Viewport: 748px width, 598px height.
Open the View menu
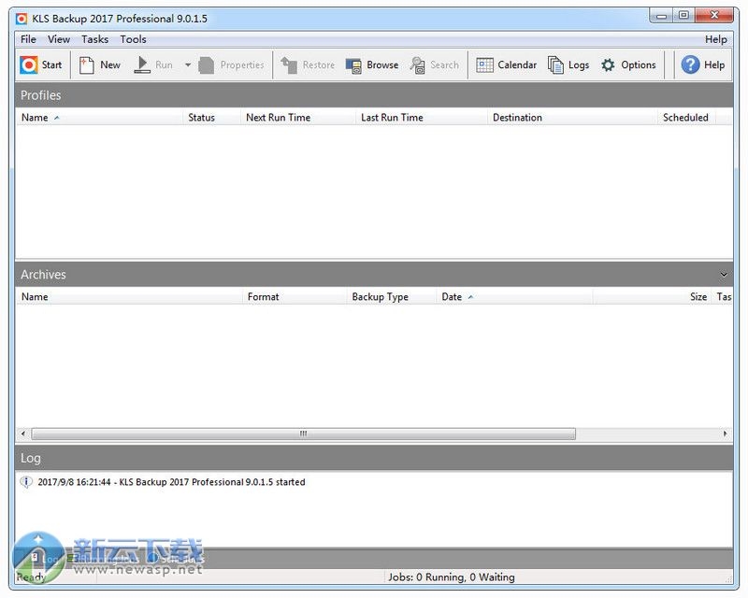coord(59,39)
